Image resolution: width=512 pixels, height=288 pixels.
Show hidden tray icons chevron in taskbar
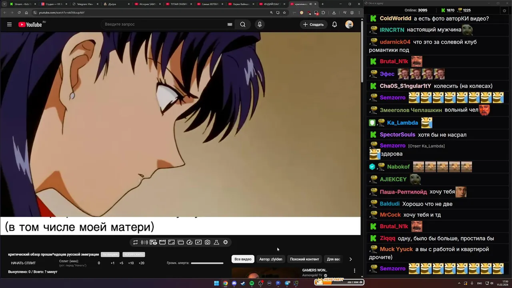459,283
